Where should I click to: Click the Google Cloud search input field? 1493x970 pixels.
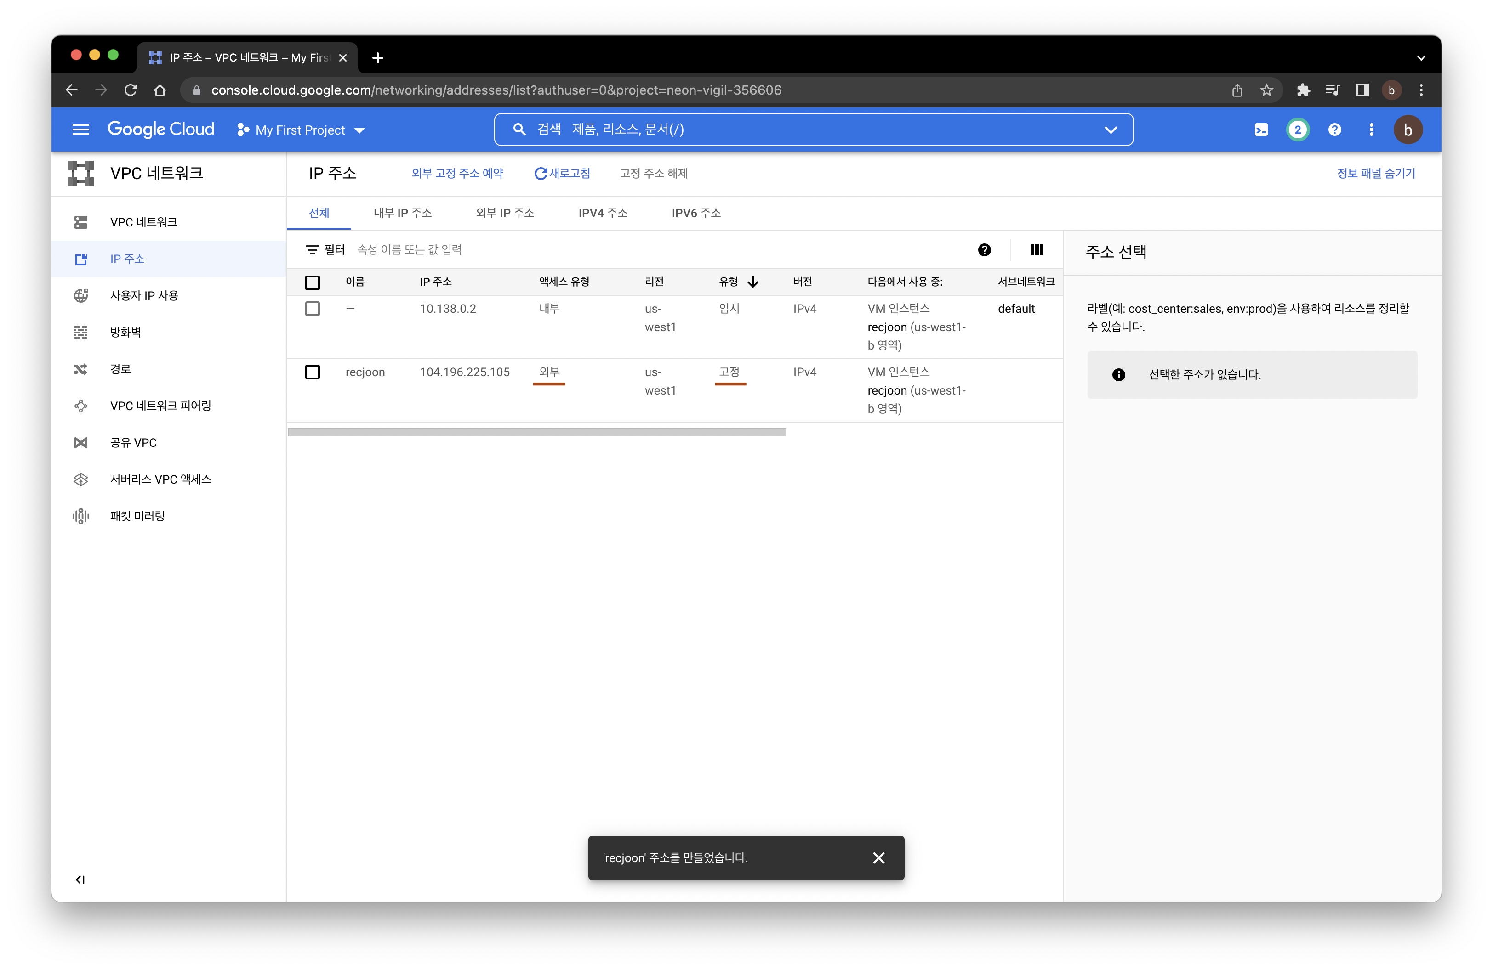[813, 130]
